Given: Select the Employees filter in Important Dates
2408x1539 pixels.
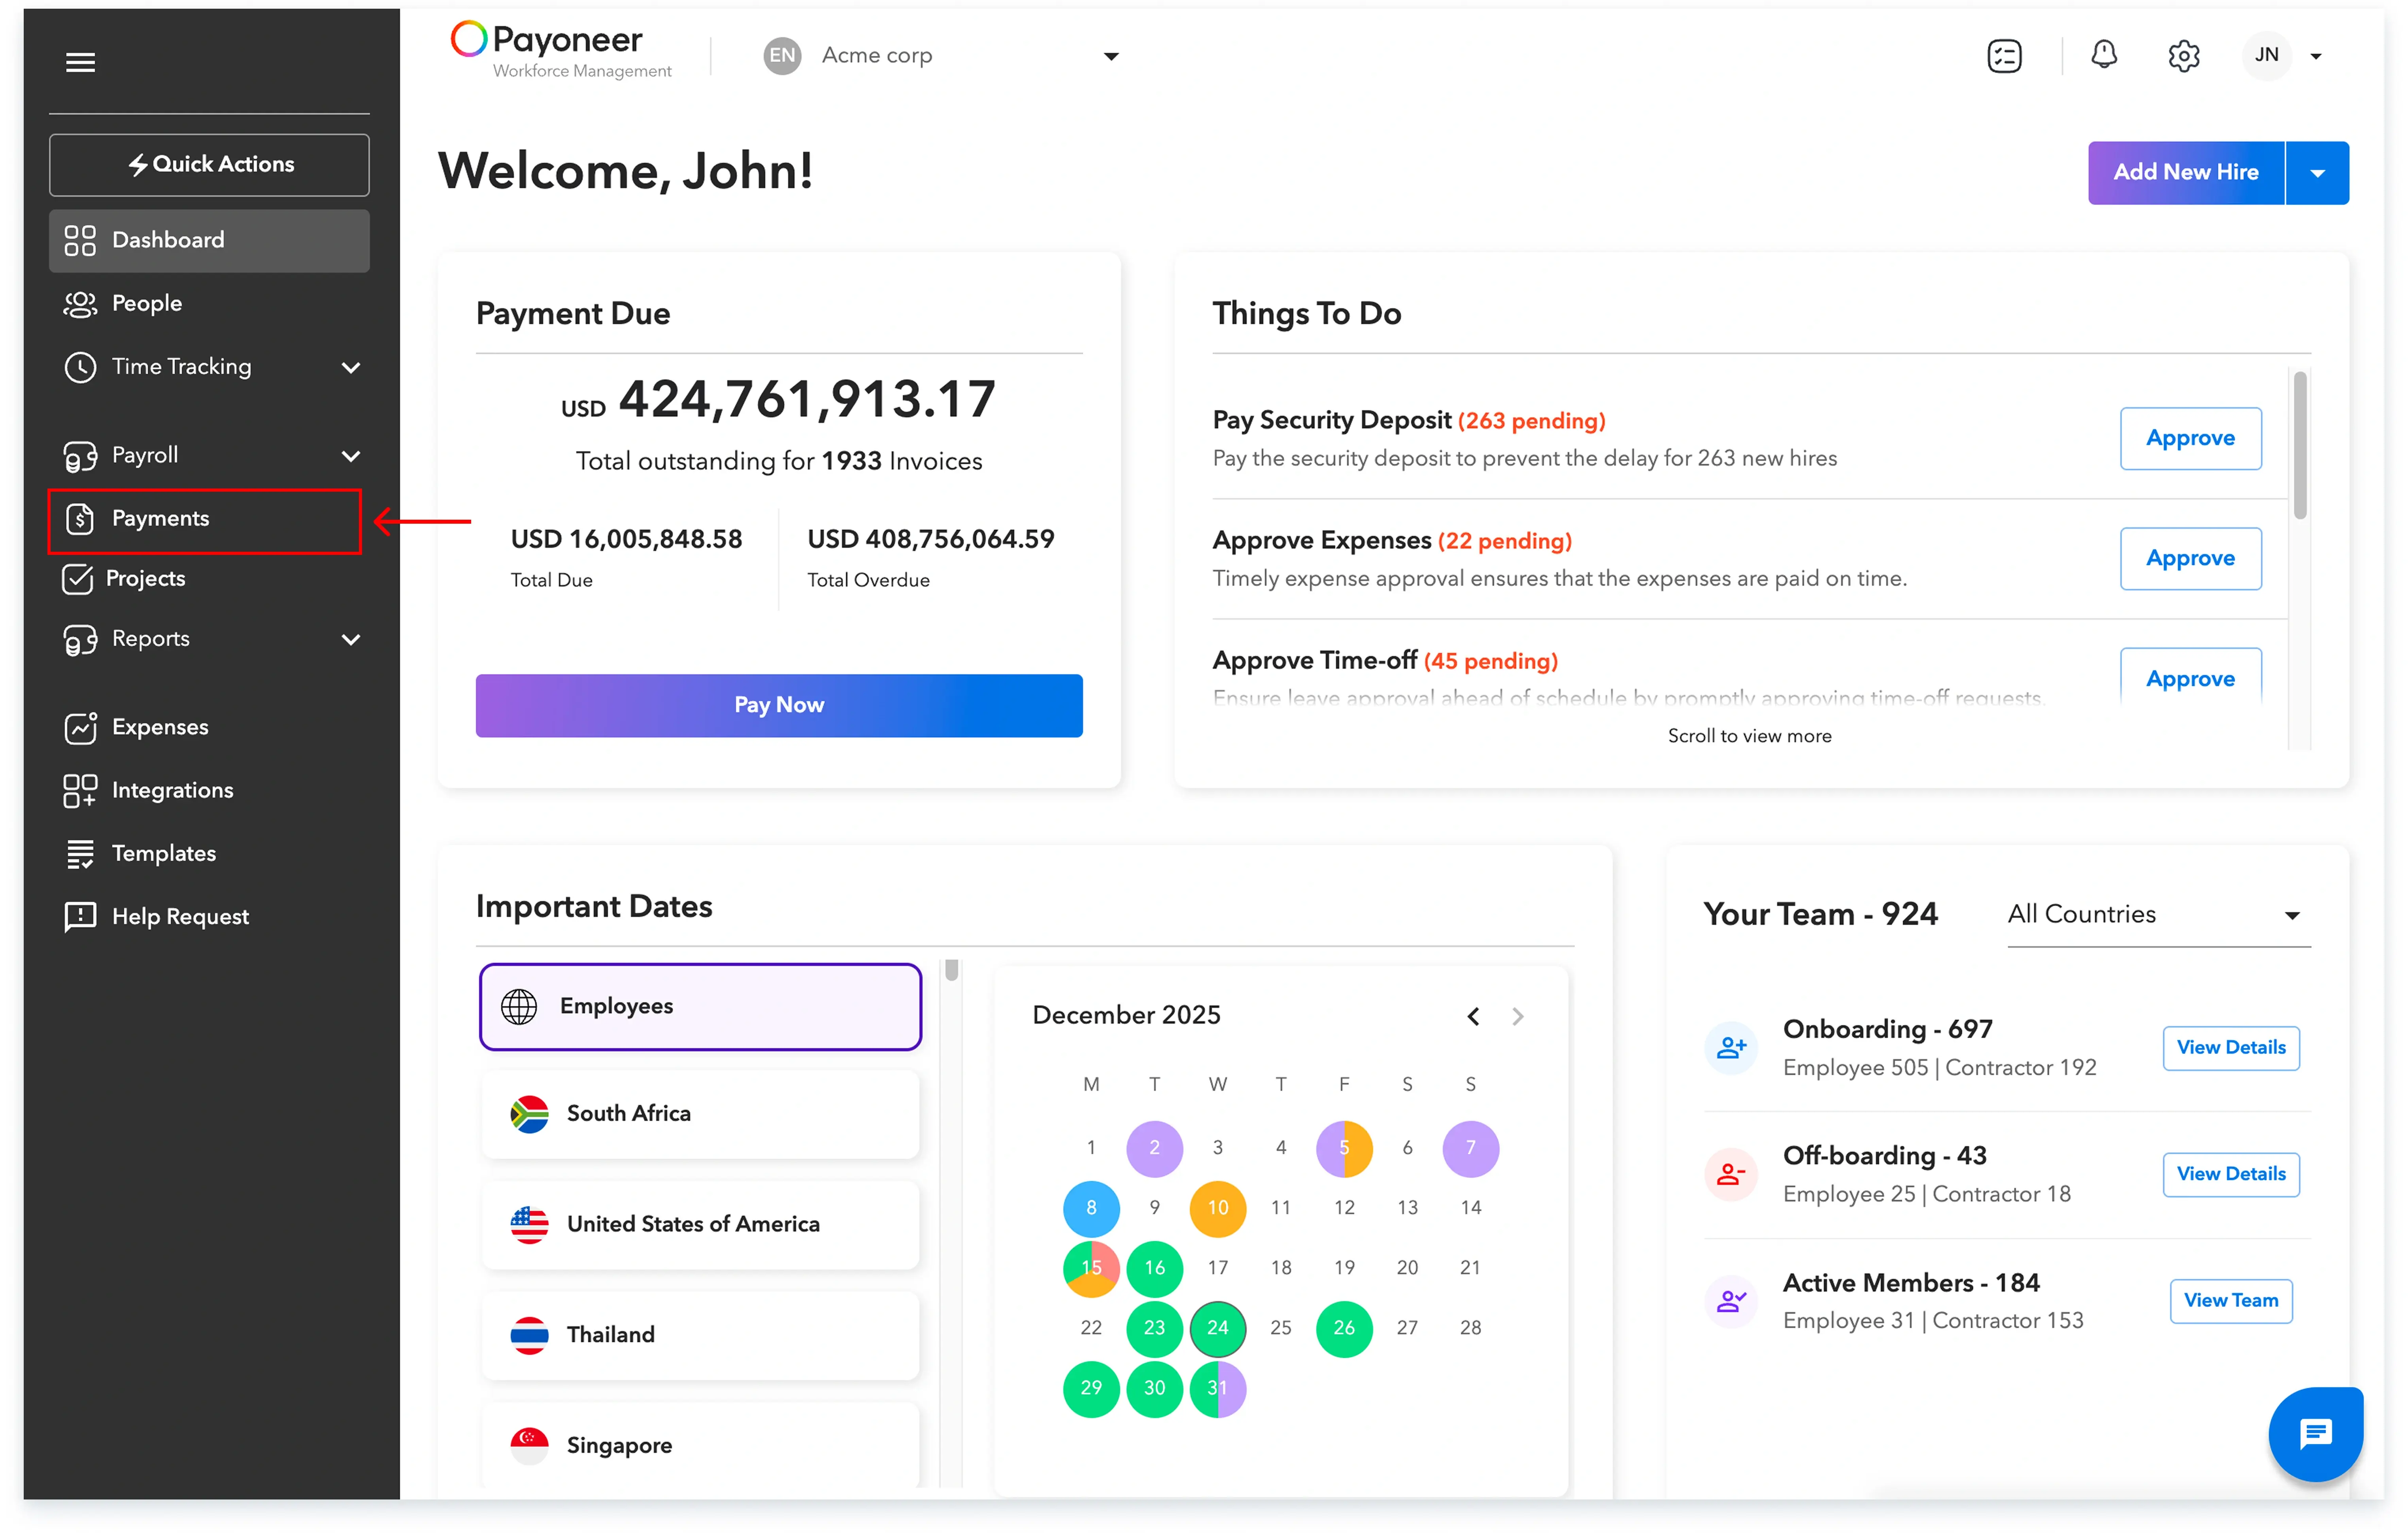Looking at the screenshot, I should tap(699, 1006).
